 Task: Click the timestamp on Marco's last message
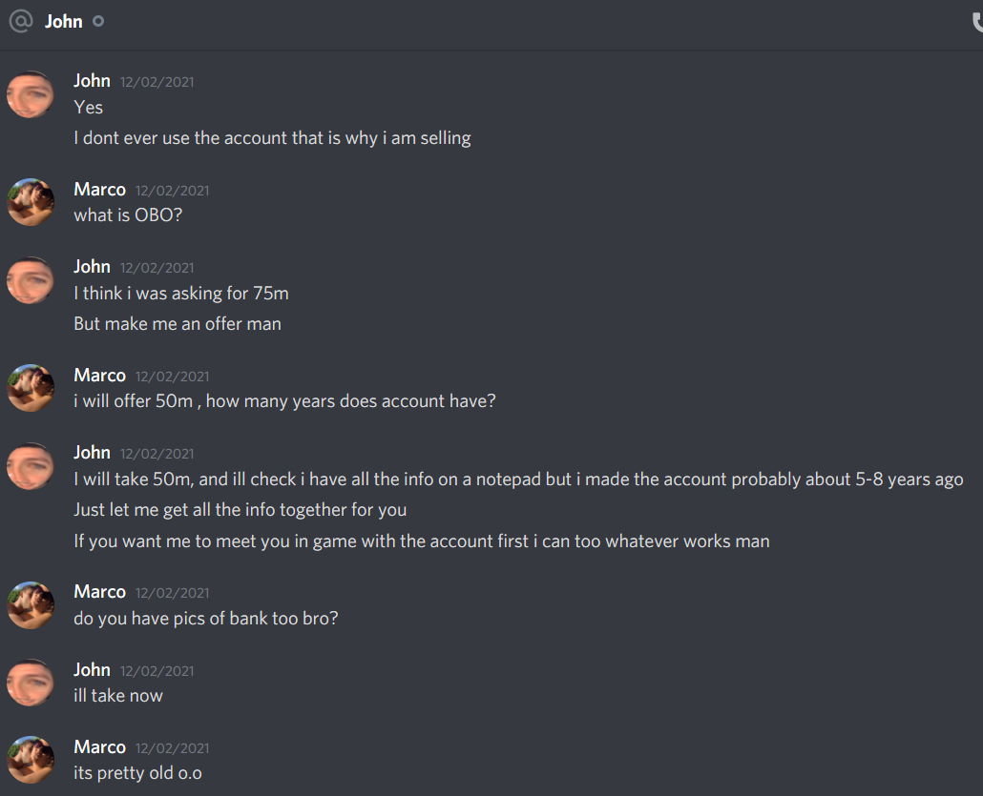point(173,748)
